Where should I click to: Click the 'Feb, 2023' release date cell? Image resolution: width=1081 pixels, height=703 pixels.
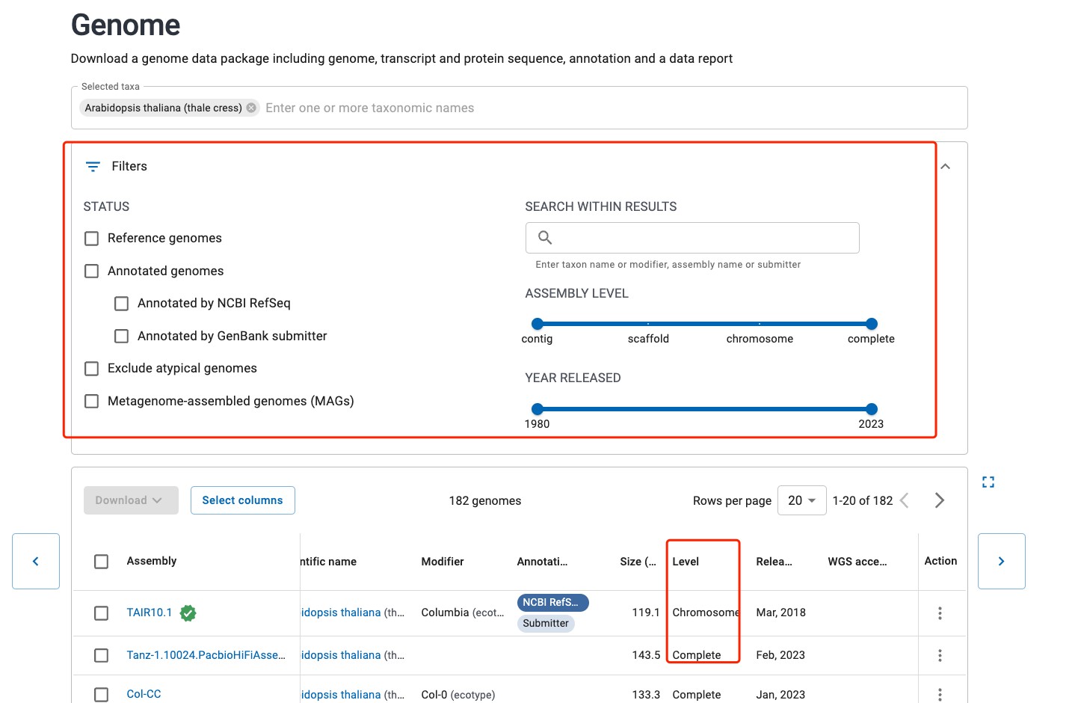click(x=780, y=655)
